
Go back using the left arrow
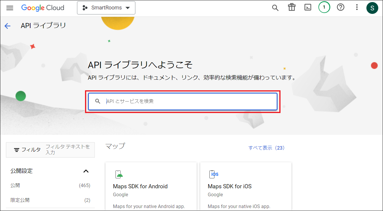click(x=7, y=26)
